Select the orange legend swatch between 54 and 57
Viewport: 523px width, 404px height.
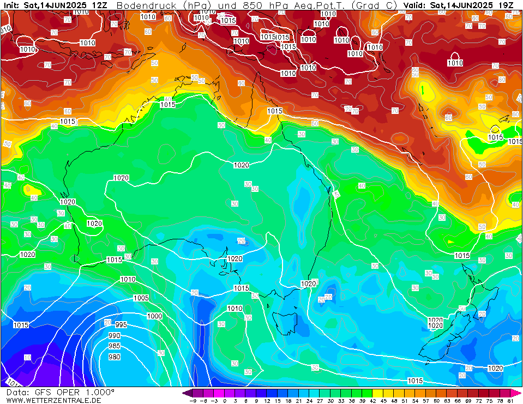click(420, 393)
